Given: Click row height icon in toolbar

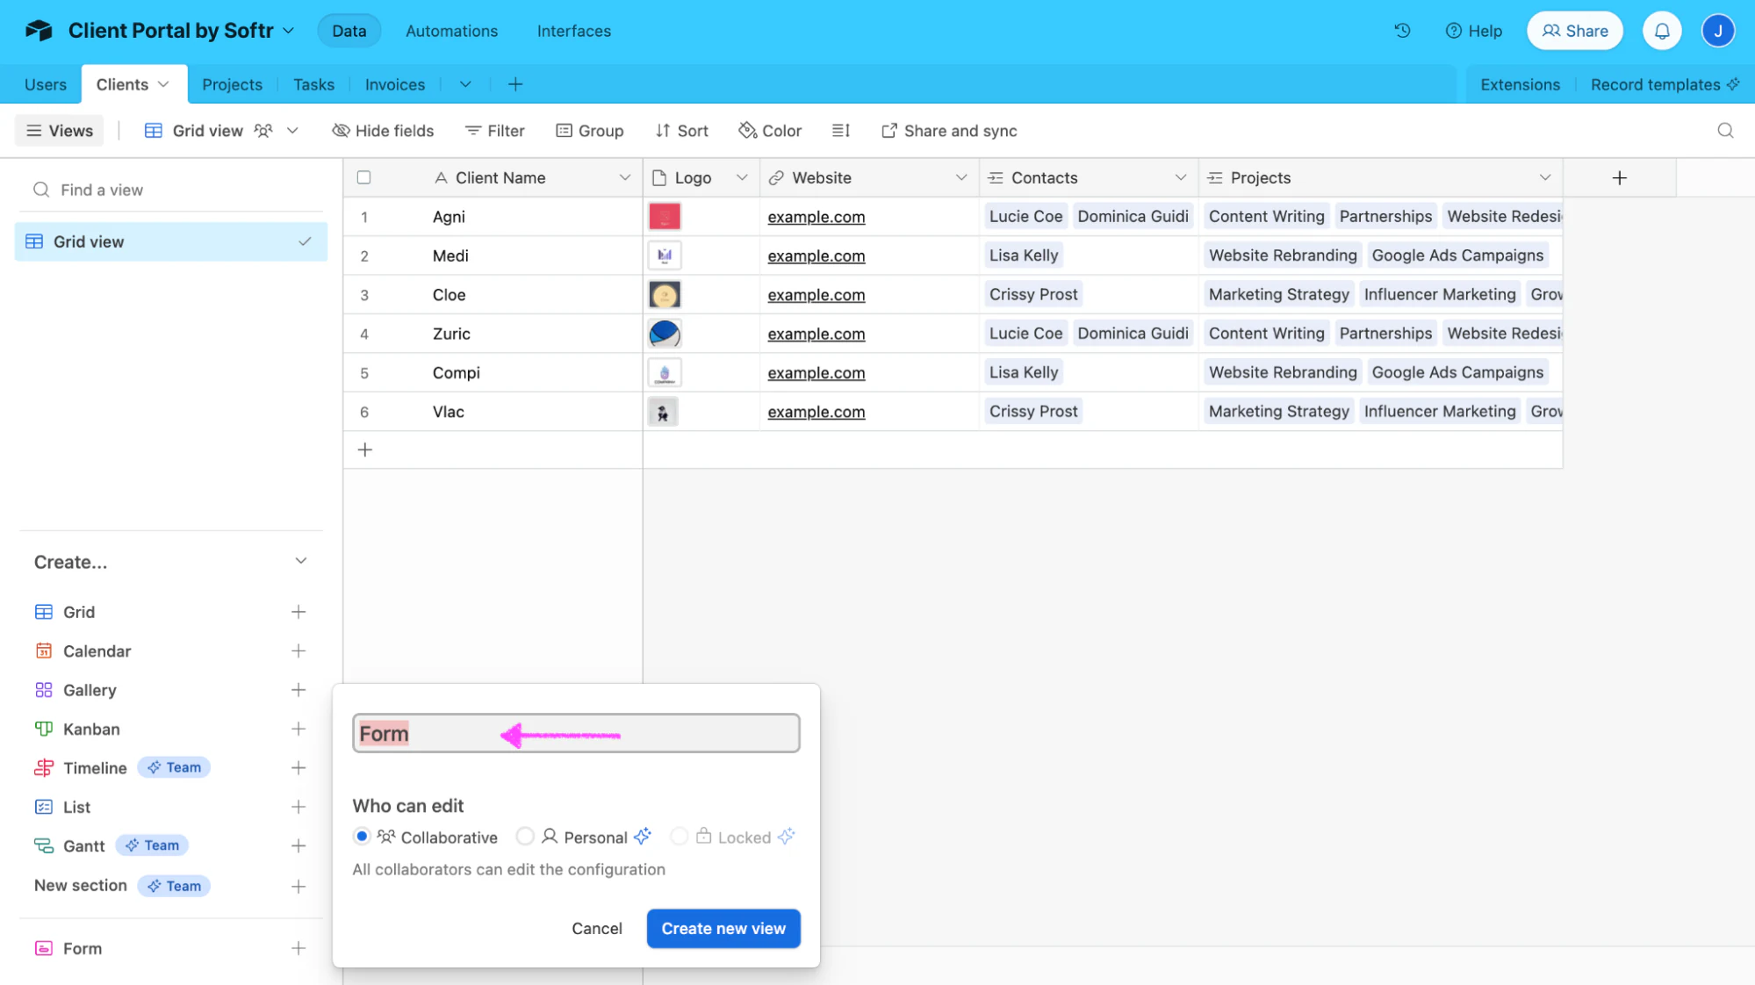Looking at the screenshot, I should [840, 131].
